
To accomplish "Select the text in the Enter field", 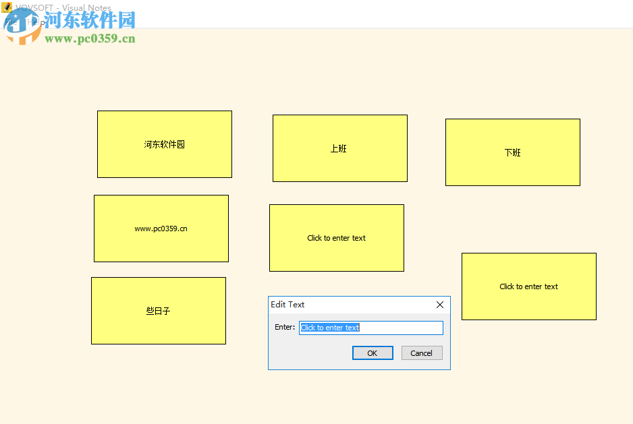I will pyautogui.click(x=371, y=328).
